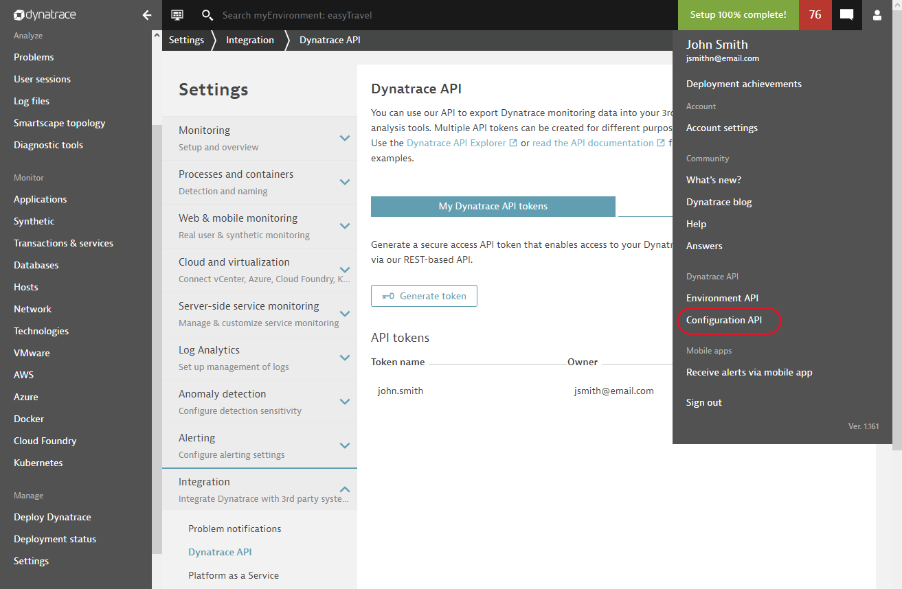The height and width of the screenshot is (589, 902).
Task: Open Platform as a Service settings
Action: coord(234,575)
